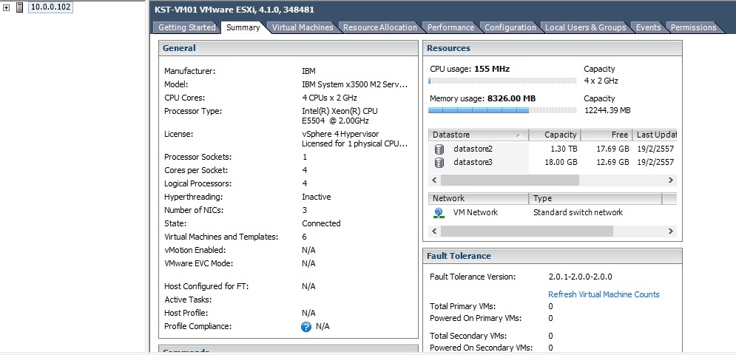Click the host server icon beside 10.0.0.102
Viewport: 736px width, 355px height.
[x=18, y=7]
